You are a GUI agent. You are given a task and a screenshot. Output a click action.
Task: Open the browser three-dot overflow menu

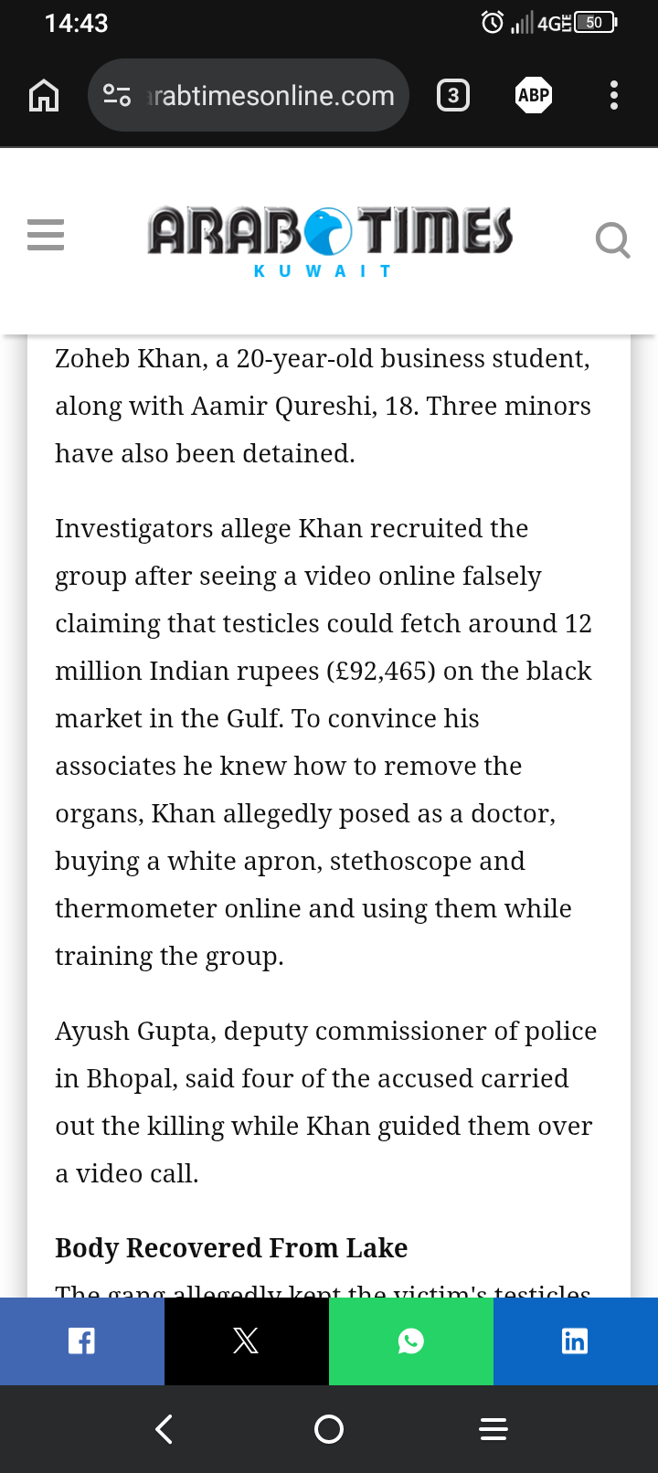[x=614, y=95]
